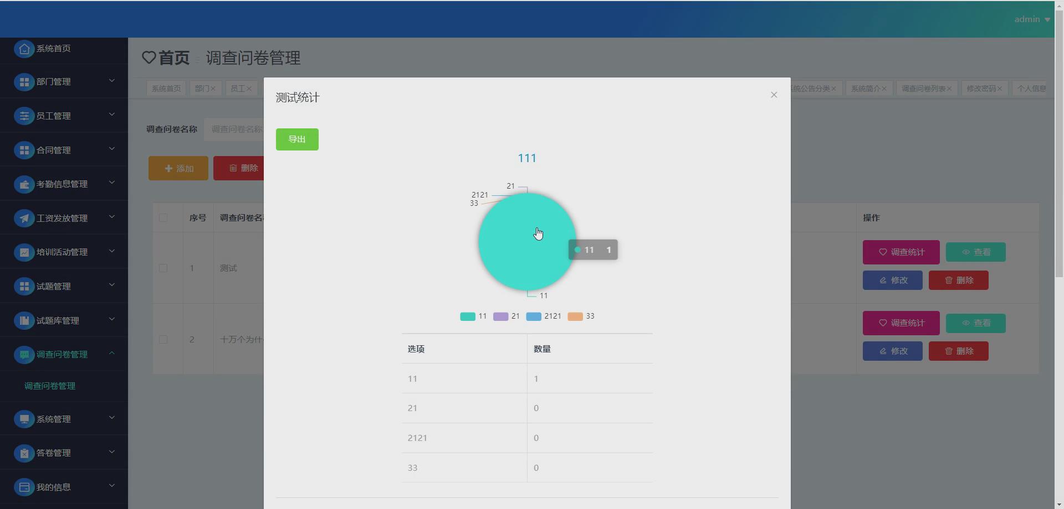This screenshot has height=509, width=1064.
Task: Open the admin user dropdown
Action: pos(1032,19)
